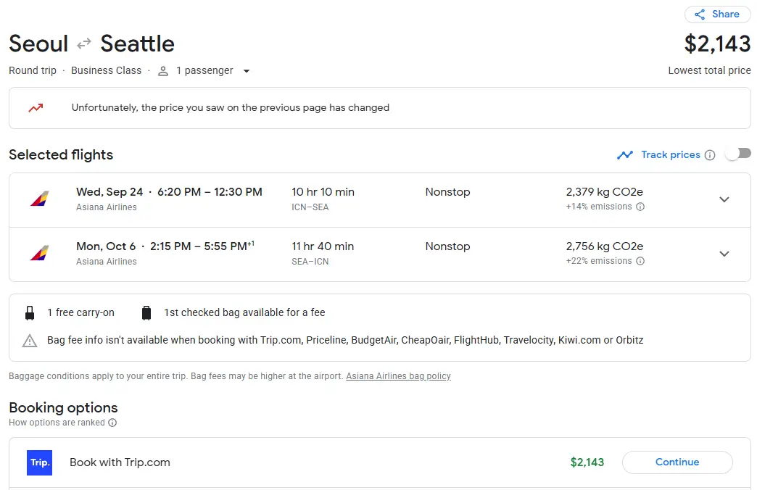Open the Asiana Airlines bag policy link
The width and height of the screenshot is (757, 490).
(398, 376)
